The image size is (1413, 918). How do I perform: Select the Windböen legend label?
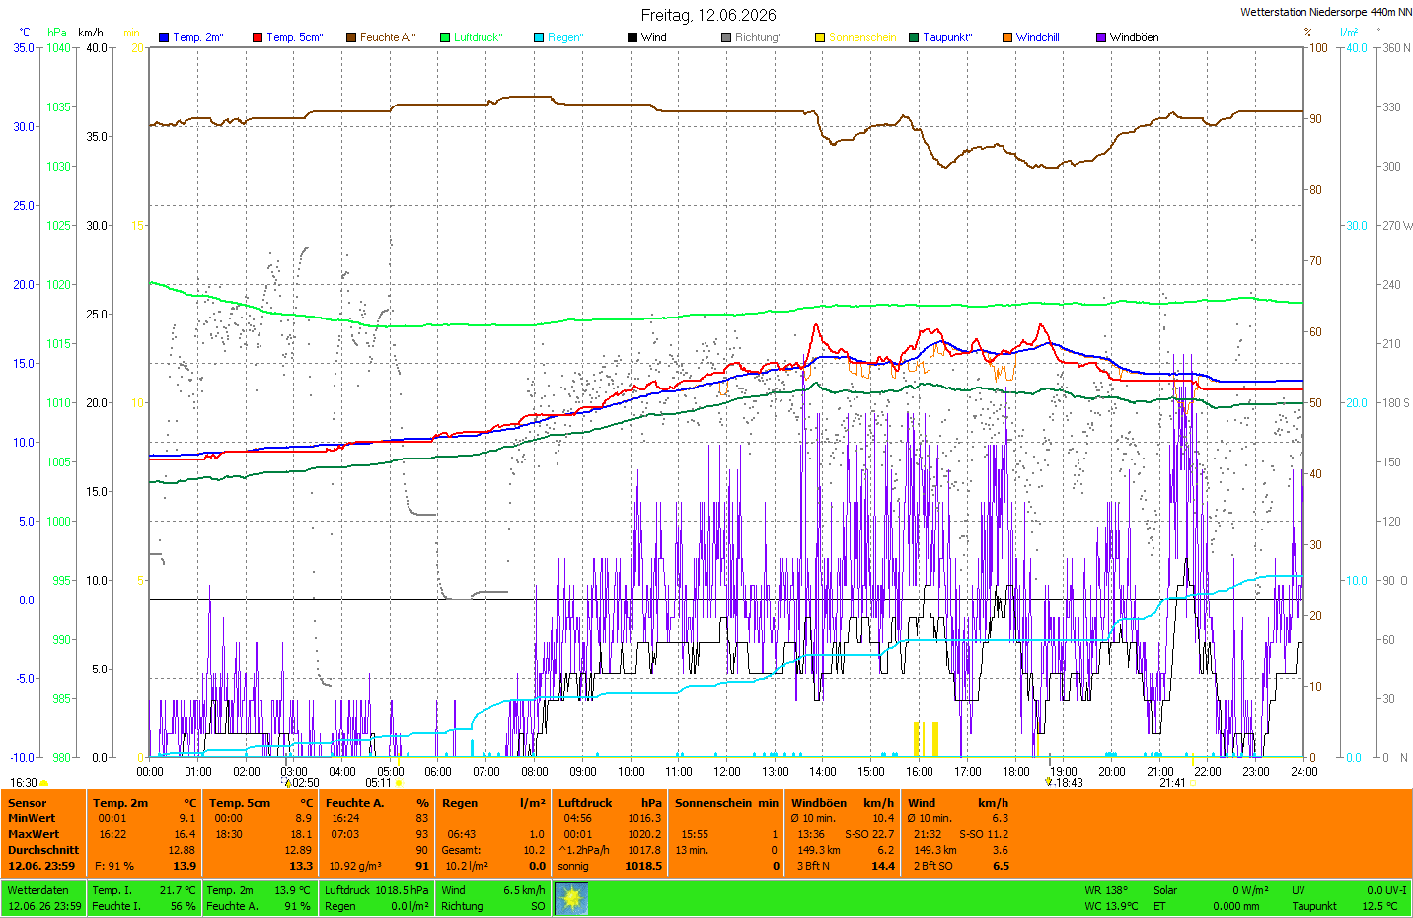(1135, 37)
